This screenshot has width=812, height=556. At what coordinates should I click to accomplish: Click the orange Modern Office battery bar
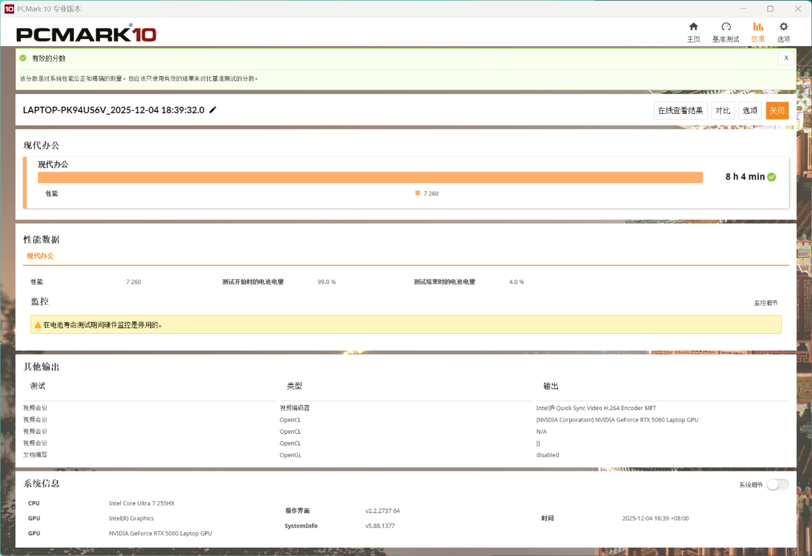(x=370, y=177)
